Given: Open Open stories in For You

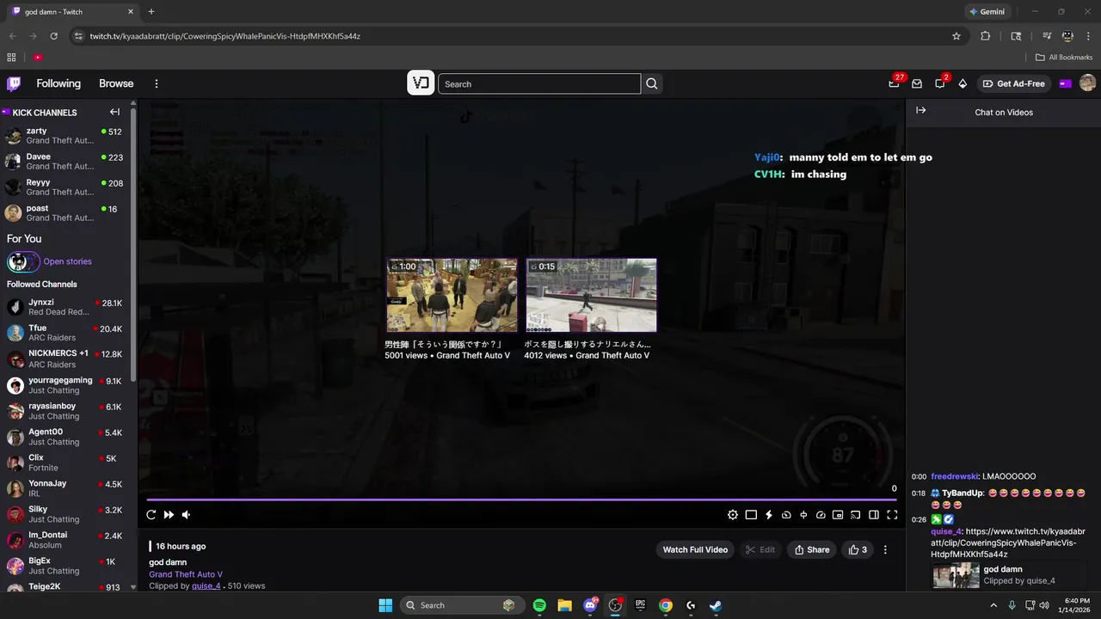Looking at the screenshot, I should [x=67, y=261].
